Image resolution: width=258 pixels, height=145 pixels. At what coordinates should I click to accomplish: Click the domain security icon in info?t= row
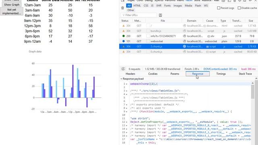point(185,36)
